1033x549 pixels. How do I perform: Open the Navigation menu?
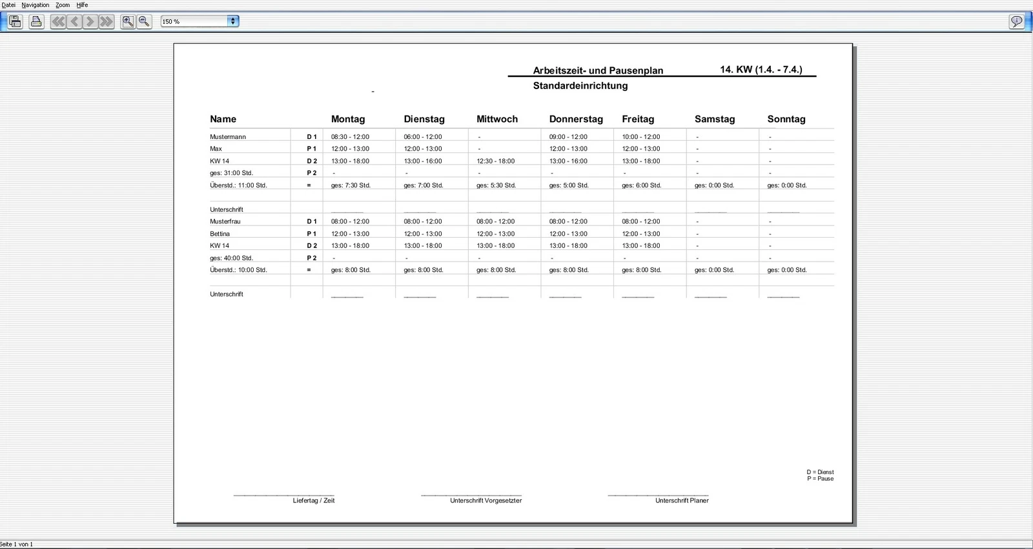click(36, 5)
